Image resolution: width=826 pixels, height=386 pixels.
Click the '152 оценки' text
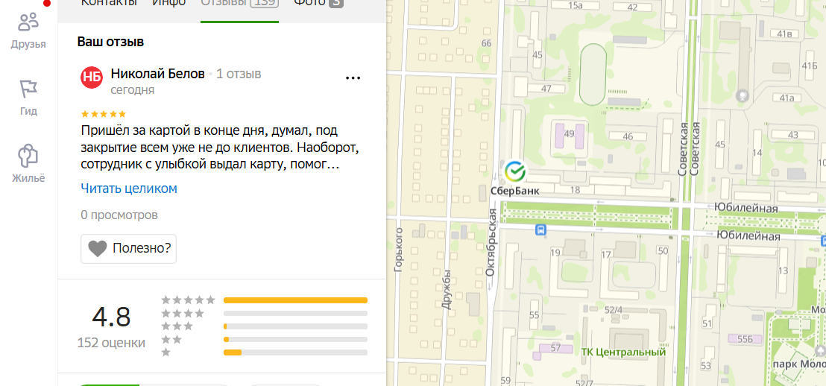pos(111,344)
